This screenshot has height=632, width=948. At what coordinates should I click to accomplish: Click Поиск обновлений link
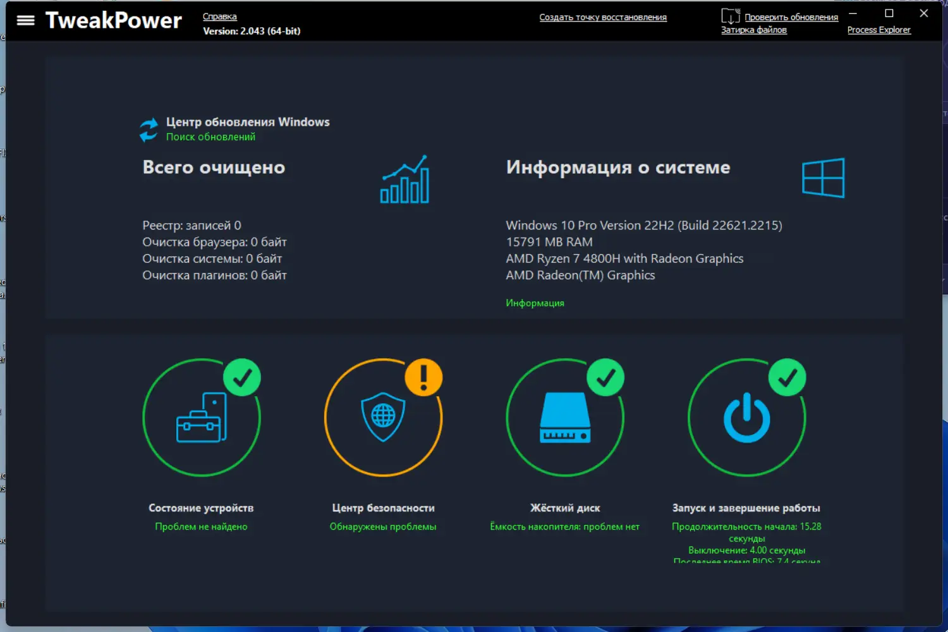(x=210, y=137)
